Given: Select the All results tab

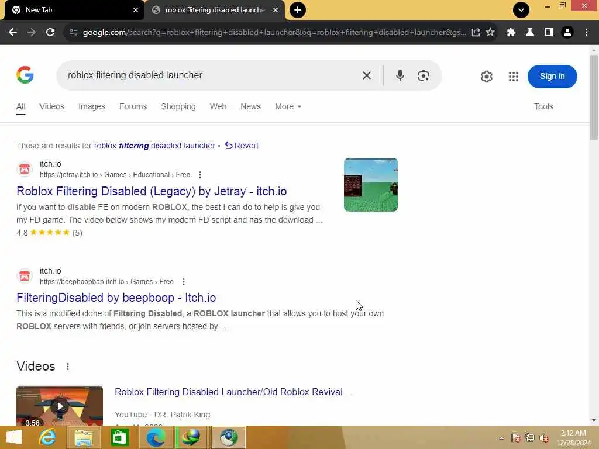Looking at the screenshot, I should point(21,107).
